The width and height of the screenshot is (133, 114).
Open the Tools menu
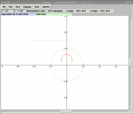(37, 7)
